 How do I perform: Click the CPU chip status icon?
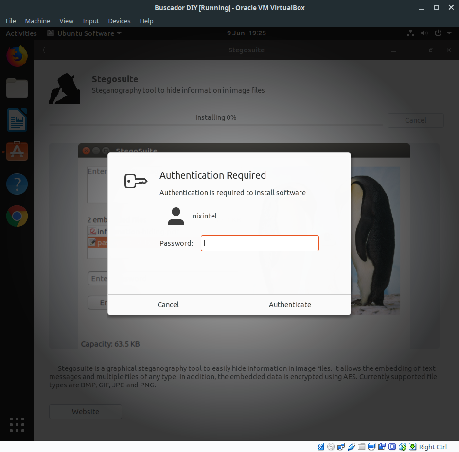(392, 447)
